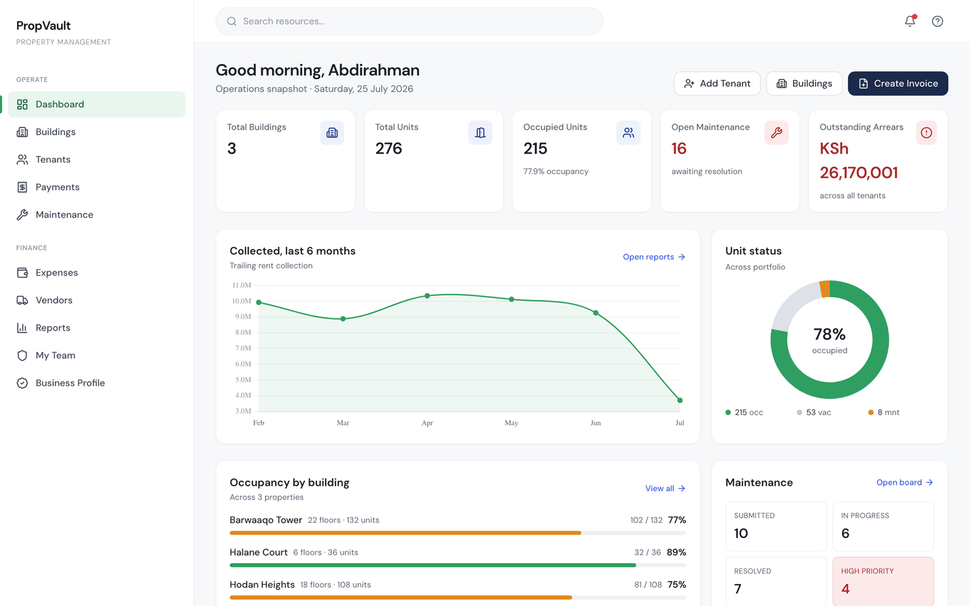Click the notification bell icon
970x606 pixels.
click(910, 21)
